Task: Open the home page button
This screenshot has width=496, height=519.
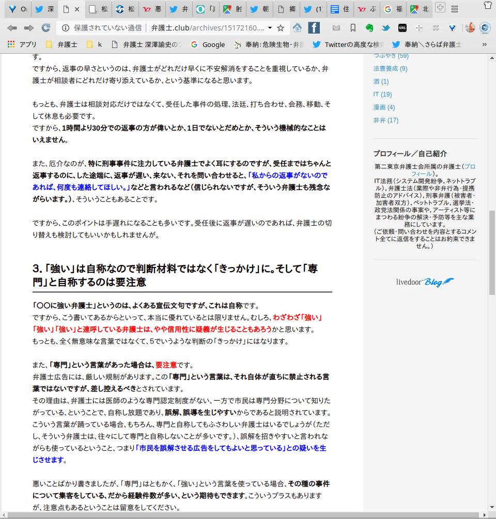Action: [x=297, y=28]
